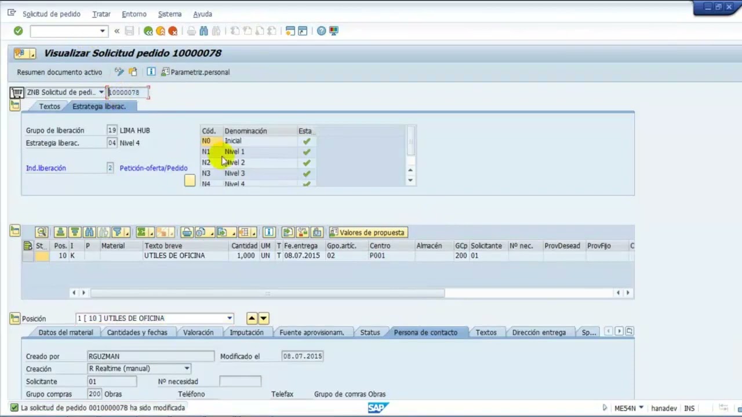This screenshot has height=417, width=742.
Task: Open the Creación Realtime dropdown
Action: click(x=187, y=368)
